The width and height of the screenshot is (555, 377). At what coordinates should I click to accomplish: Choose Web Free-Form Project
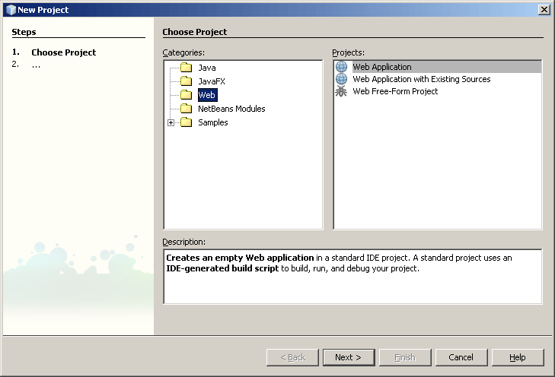tap(395, 91)
